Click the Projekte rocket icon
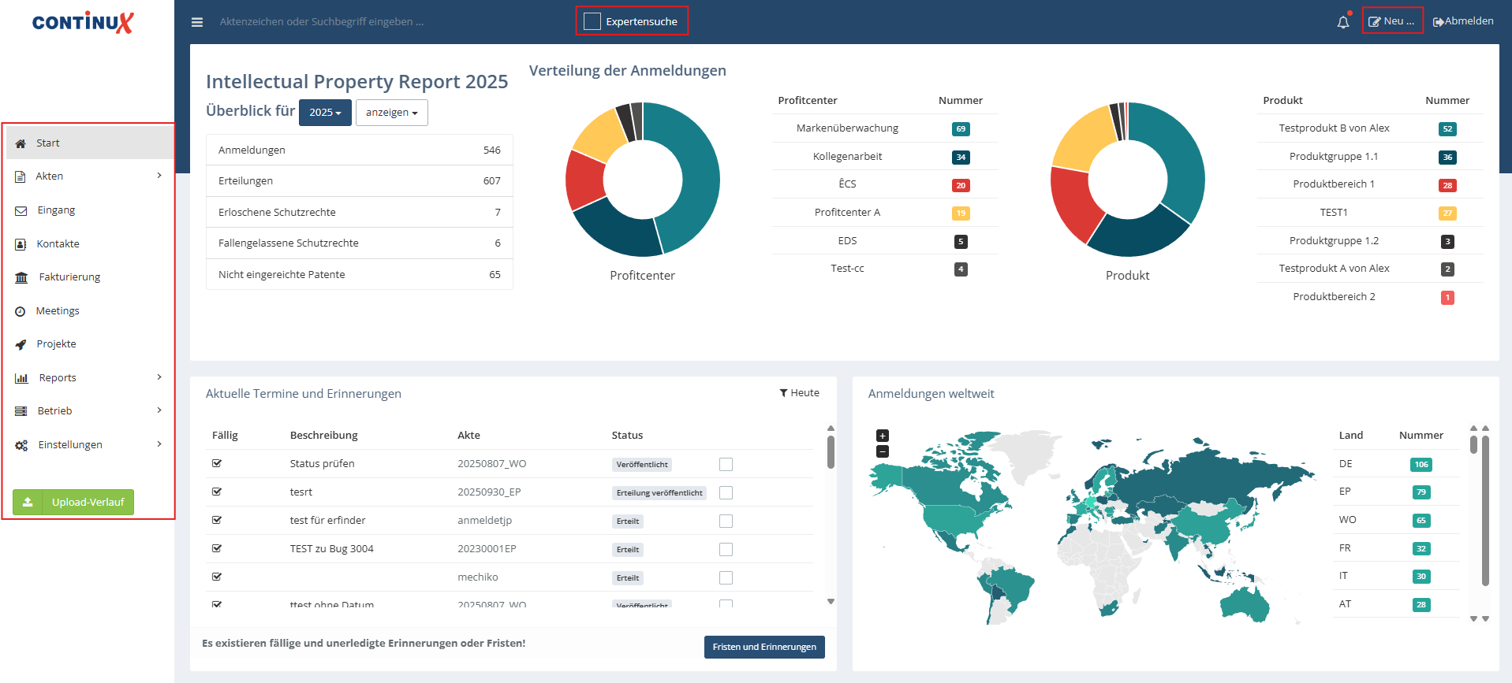 pyautogui.click(x=21, y=344)
